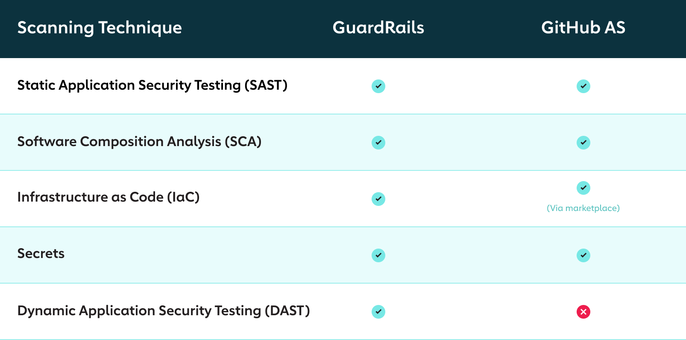Click GuardRails checkmark for SAST row

click(x=378, y=86)
